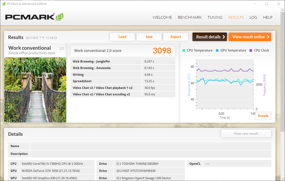Screen dimensions: 285x181
Task: Open the HELP tab
Action: coord(267,17)
